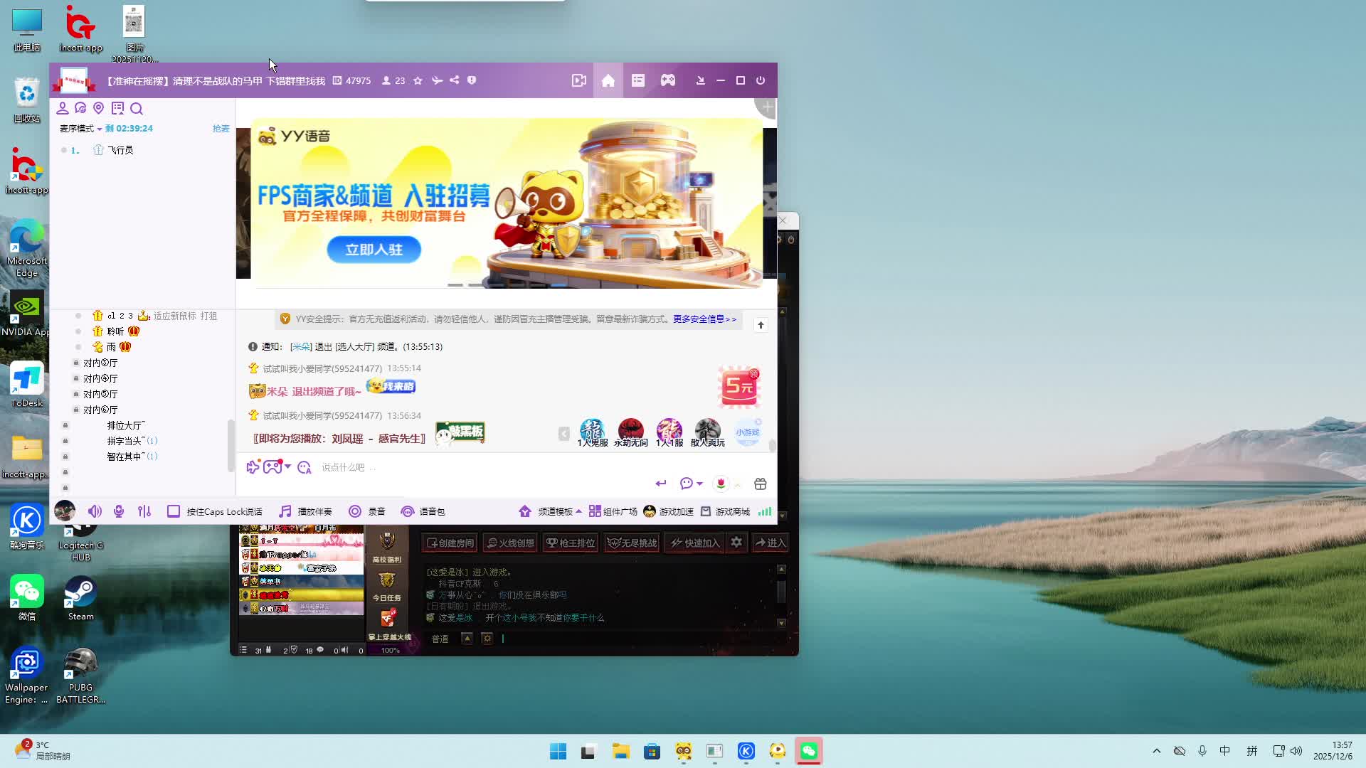
Task: Open chat bubble options dropdown arrow
Action: 700,484
